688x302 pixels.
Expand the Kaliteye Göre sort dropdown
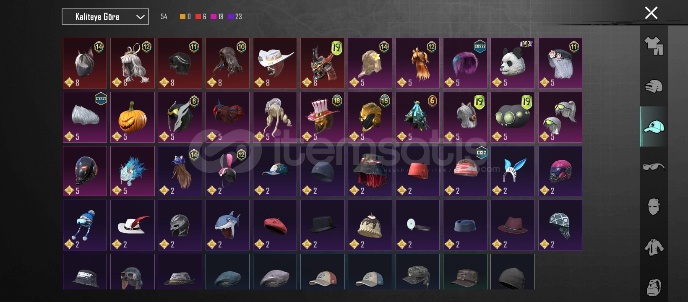pyautogui.click(x=105, y=17)
